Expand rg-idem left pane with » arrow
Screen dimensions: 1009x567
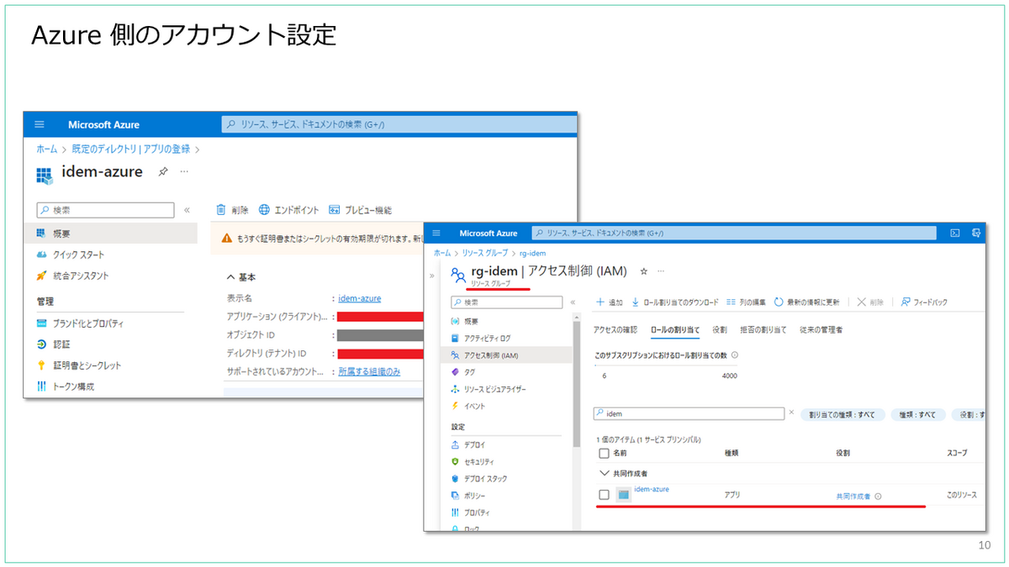[432, 275]
